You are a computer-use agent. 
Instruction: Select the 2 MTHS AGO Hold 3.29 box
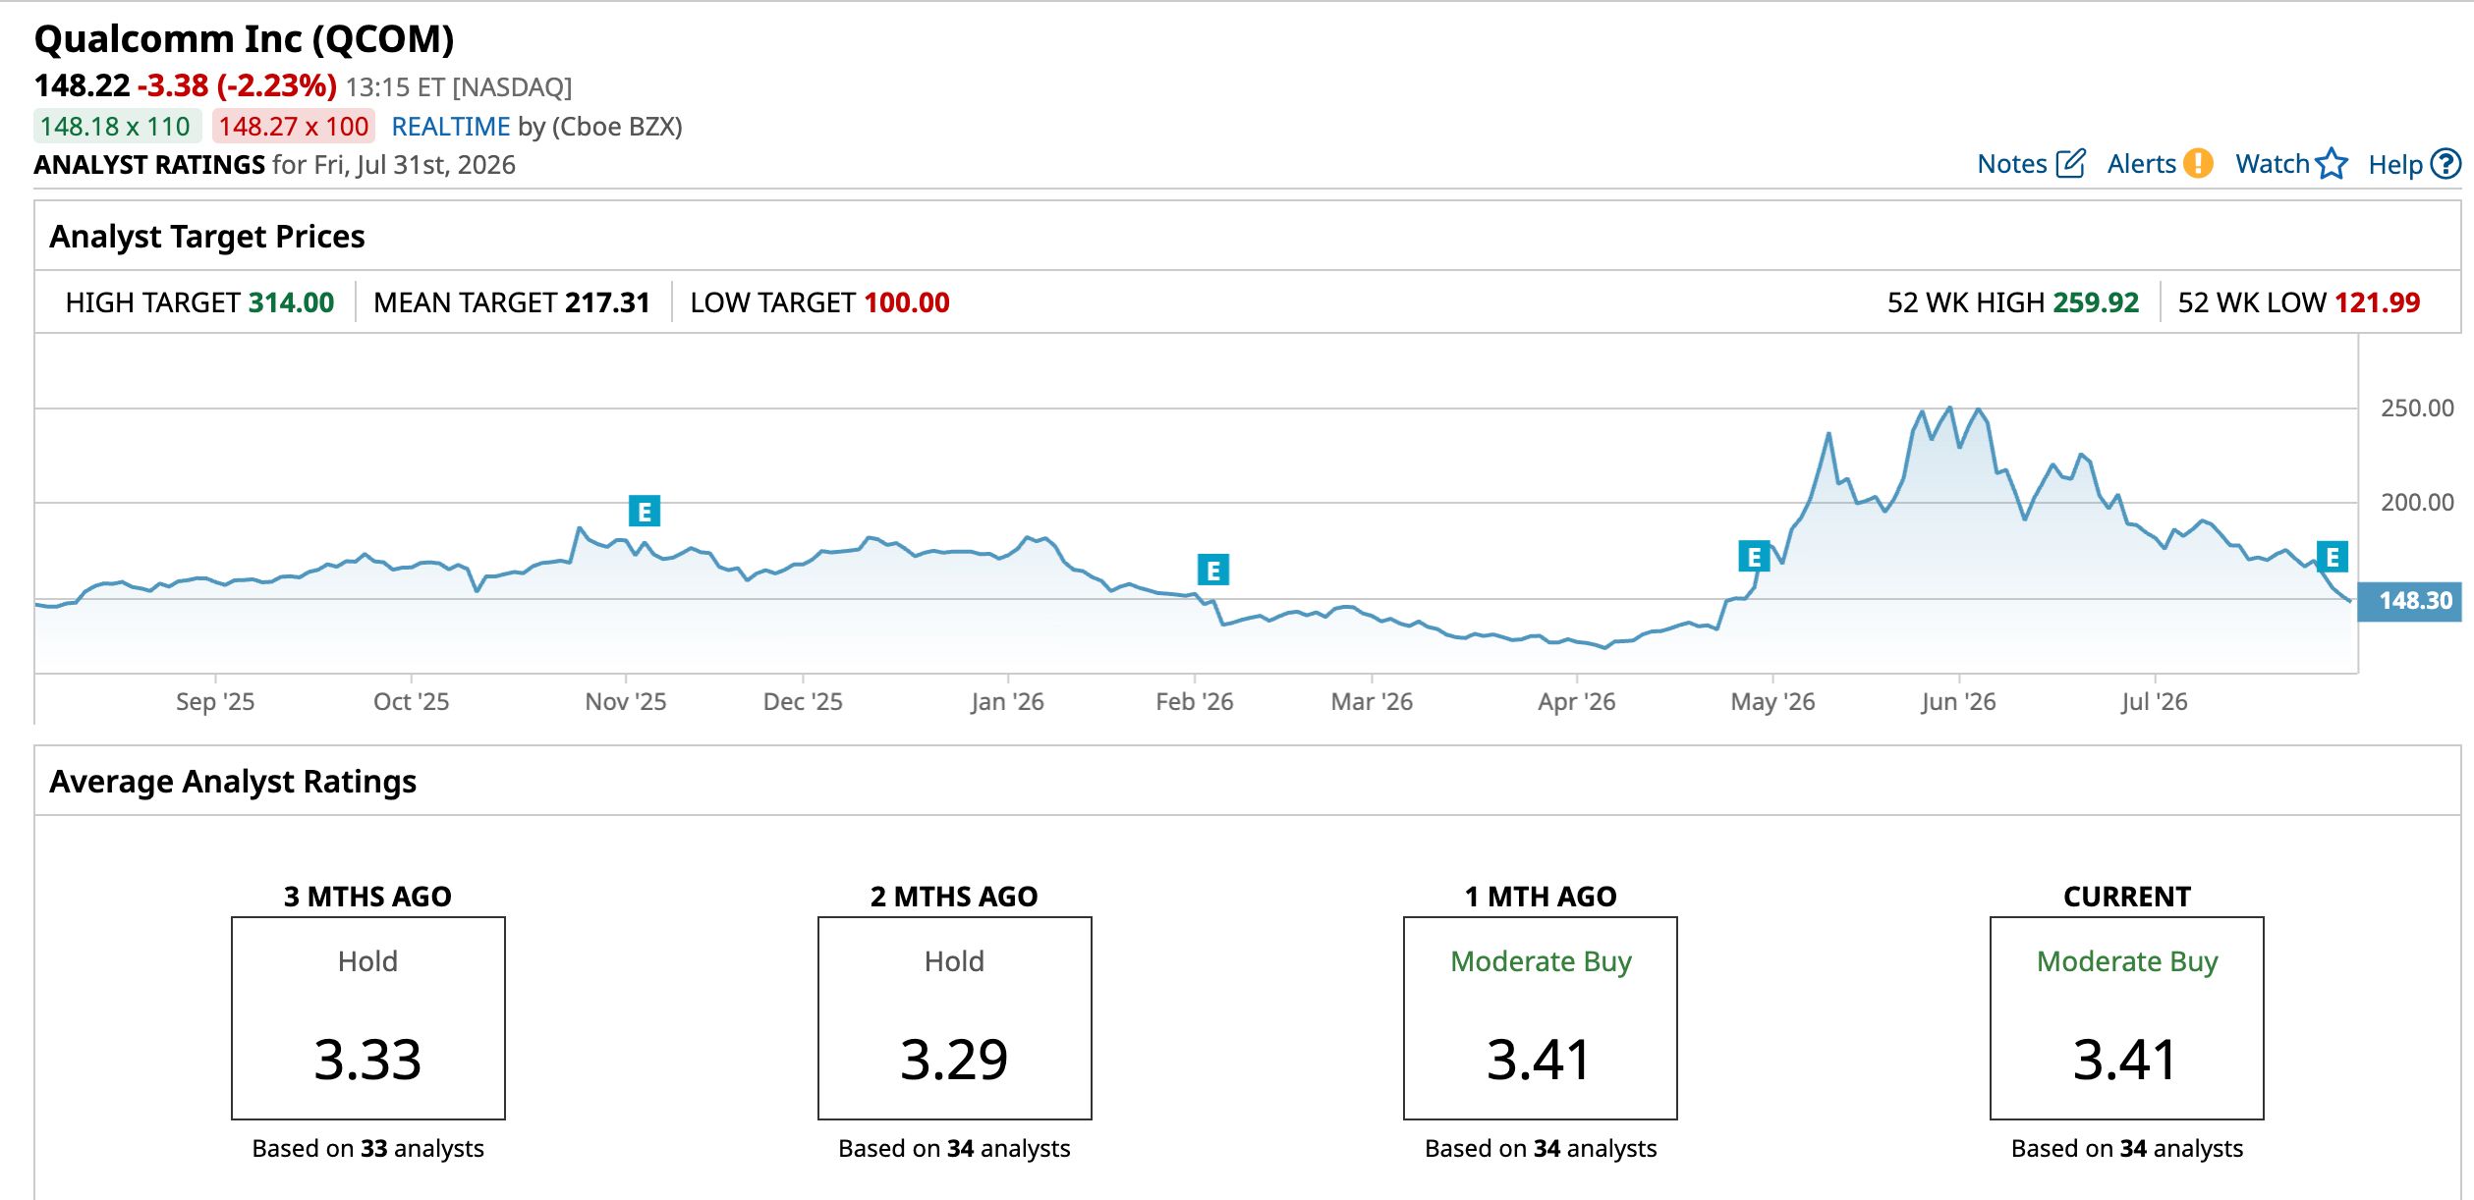(x=955, y=1018)
